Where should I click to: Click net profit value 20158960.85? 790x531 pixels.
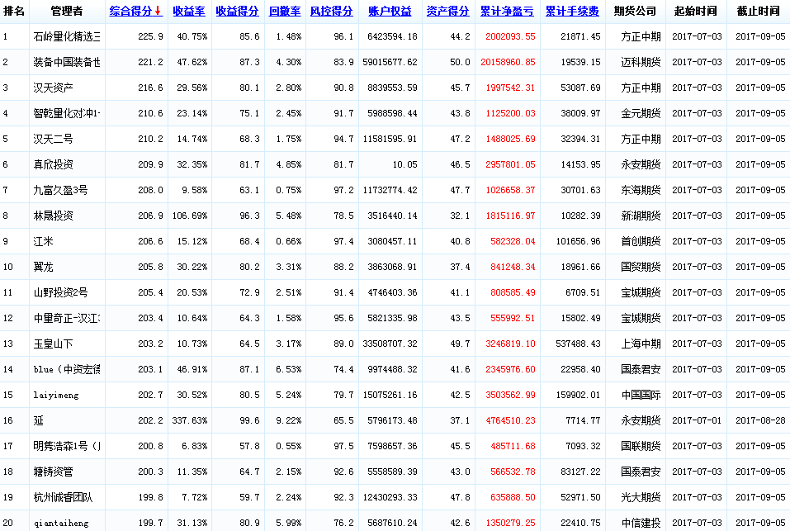[508, 62]
